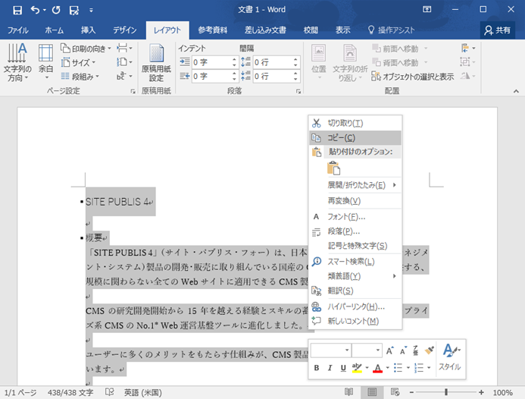The width and height of the screenshot is (525, 399).
Task: Choose 新しいコメント(M) menu entry
Action: point(355,321)
